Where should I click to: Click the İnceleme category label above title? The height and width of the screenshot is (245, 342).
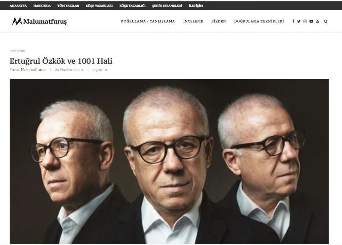[17, 51]
